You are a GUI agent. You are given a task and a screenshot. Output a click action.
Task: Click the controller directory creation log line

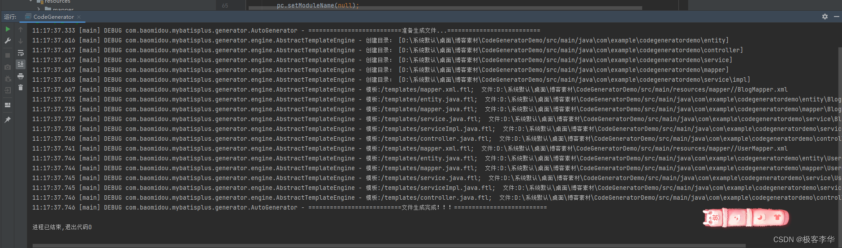coord(387,50)
